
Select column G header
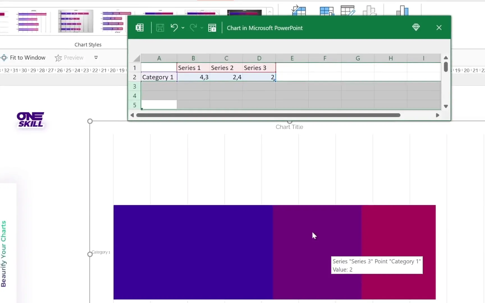click(x=358, y=58)
